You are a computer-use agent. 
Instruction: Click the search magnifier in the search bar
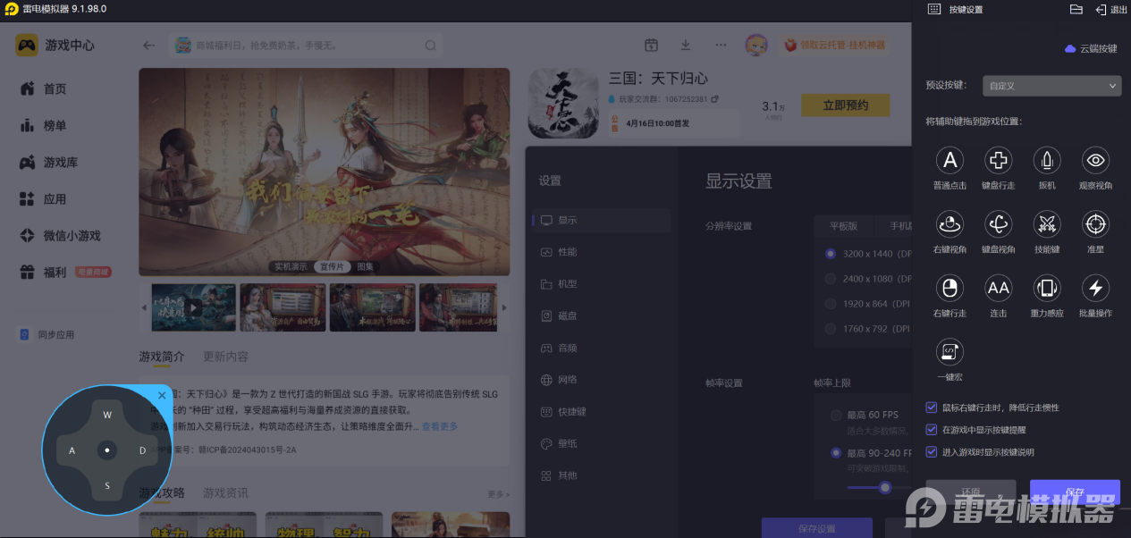point(430,46)
